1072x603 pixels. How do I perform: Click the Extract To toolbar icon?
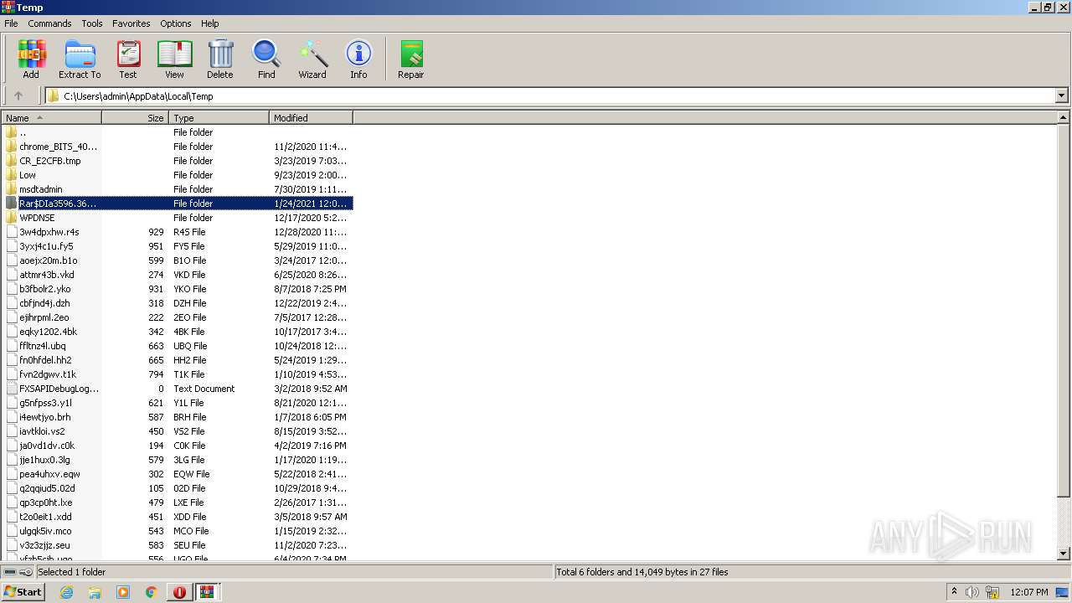(80, 59)
